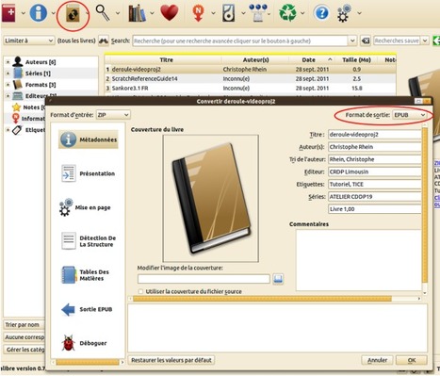Click the main Search field
This screenshot has width=440, height=376.
click(240, 41)
